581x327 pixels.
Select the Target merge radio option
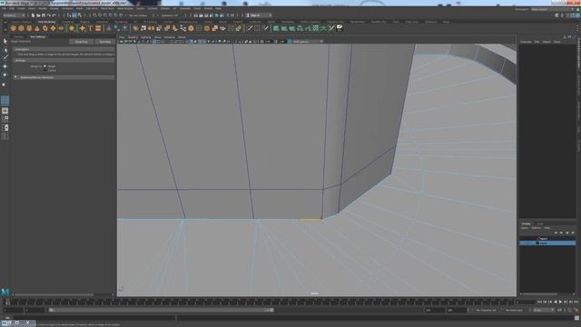[x=44, y=66]
